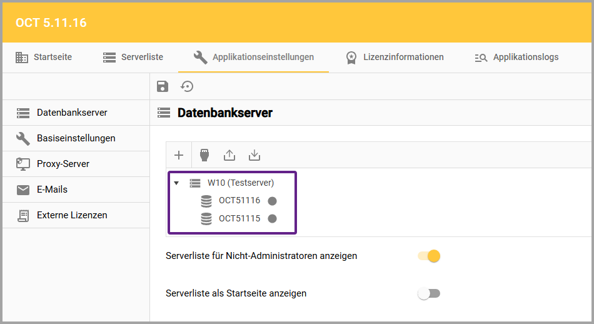
Task: Open E-Mails settings in sidebar
Action: (x=52, y=190)
